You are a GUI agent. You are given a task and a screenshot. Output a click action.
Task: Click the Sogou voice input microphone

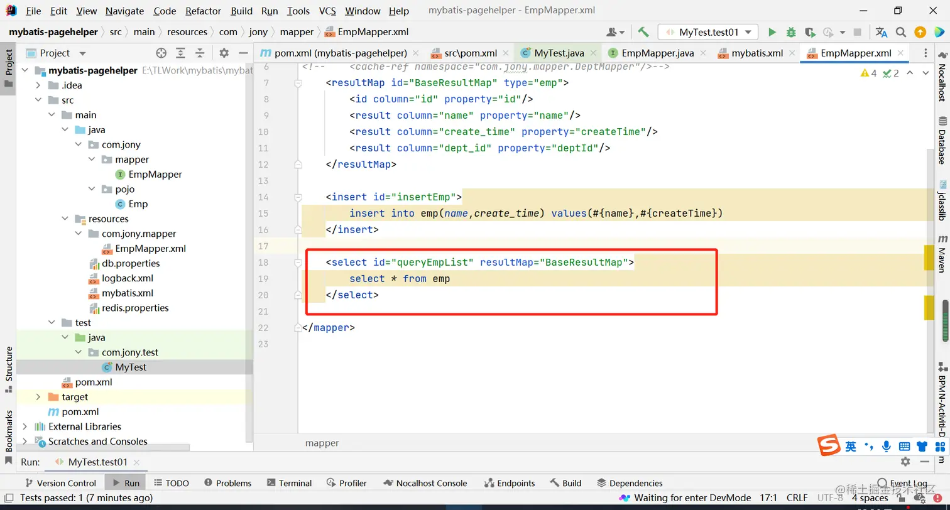tap(887, 447)
